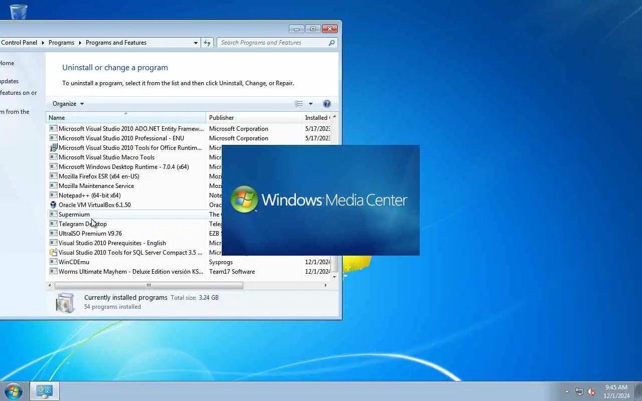
Task: Click the Programs and Features breadcrumb
Action: coord(116,43)
